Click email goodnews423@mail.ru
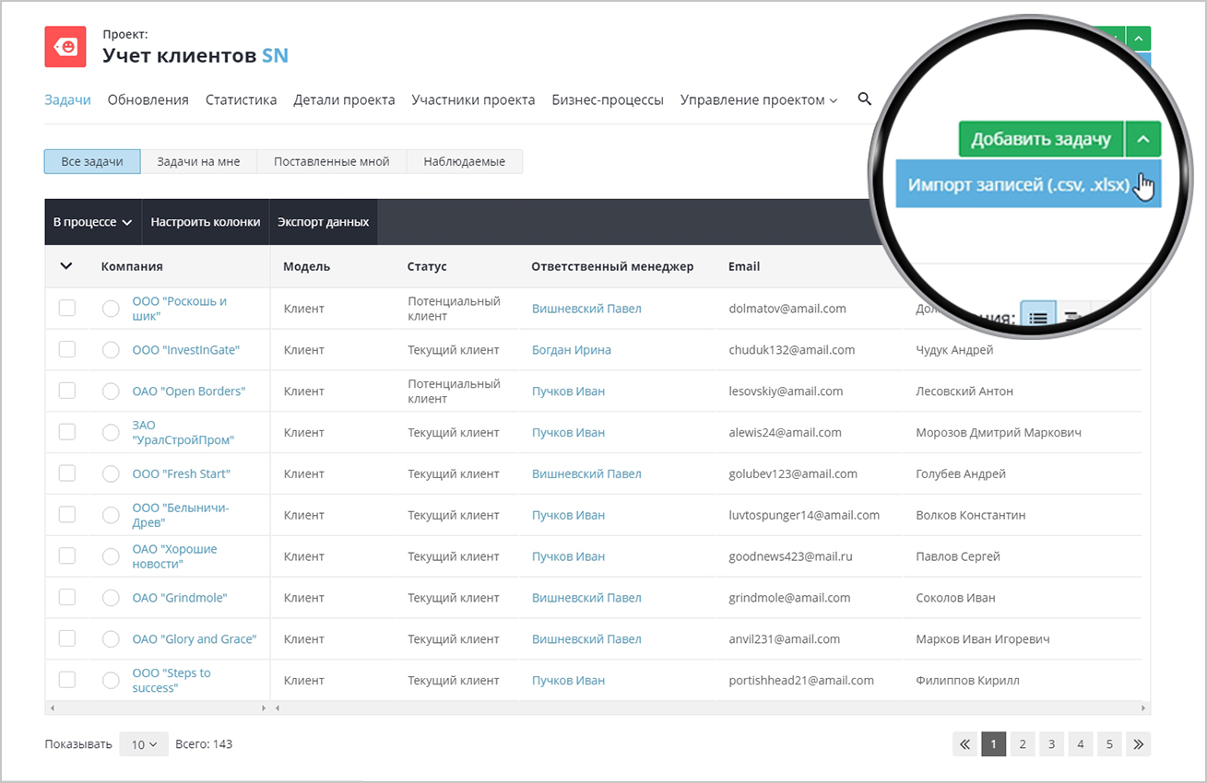This screenshot has width=1207, height=783. pyautogui.click(x=791, y=556)
